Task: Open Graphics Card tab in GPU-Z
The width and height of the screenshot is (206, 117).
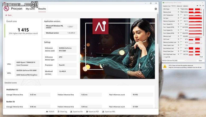Action: 166,6
